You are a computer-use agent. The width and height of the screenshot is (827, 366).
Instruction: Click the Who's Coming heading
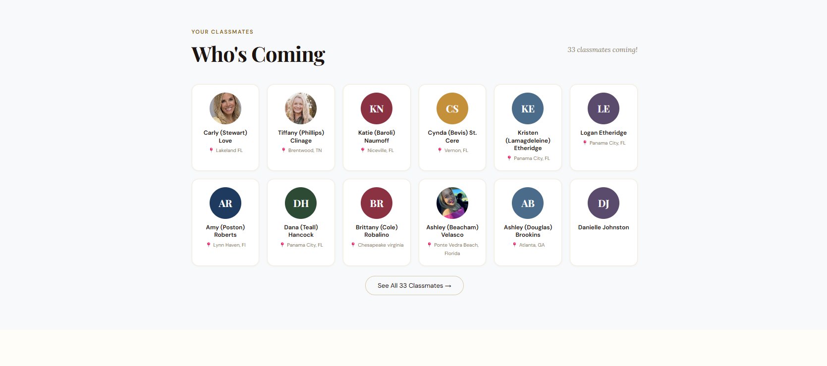(258, 54)
